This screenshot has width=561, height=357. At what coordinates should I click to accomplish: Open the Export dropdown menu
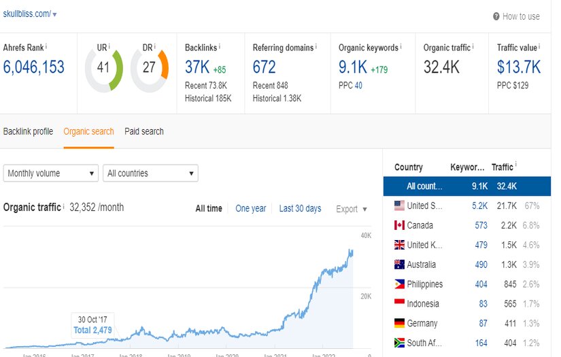(x=352, y=209)
